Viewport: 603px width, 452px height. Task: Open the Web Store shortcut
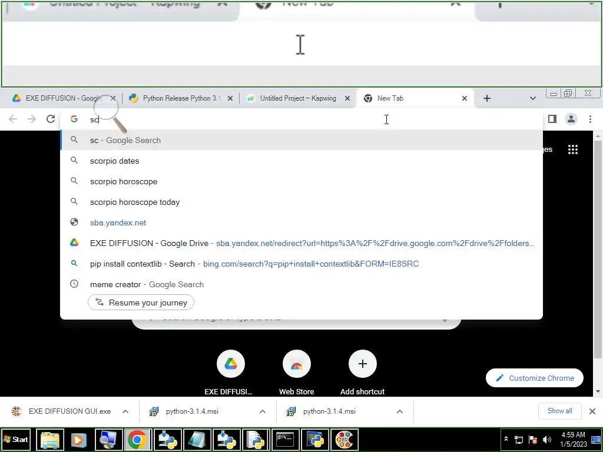coord(297,372)
